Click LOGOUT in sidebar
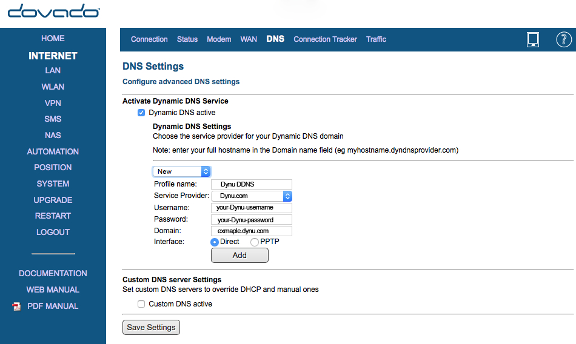Screen dimensions: 576x344 coord(53,233)
